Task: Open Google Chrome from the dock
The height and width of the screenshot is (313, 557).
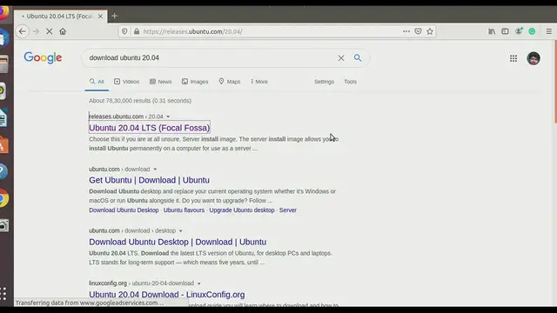Action: pyautogui.click(x=3, y=198)
